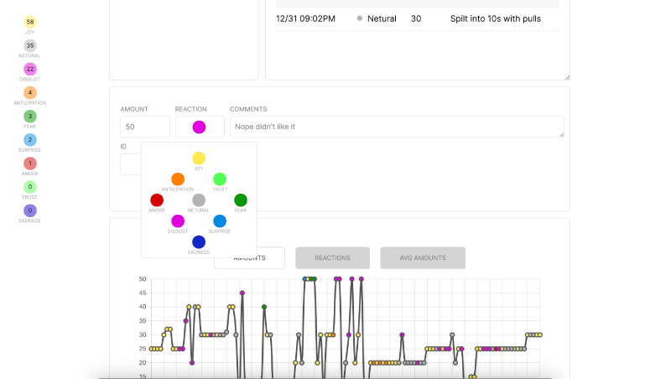Click the Comments text box

click(396, 127)
